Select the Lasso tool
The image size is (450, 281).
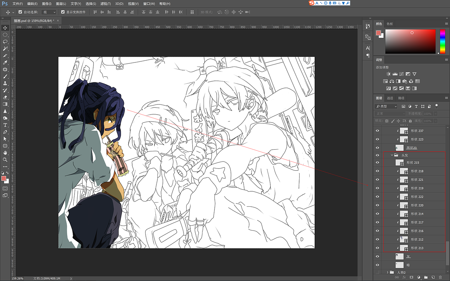(x=5, y=42)
